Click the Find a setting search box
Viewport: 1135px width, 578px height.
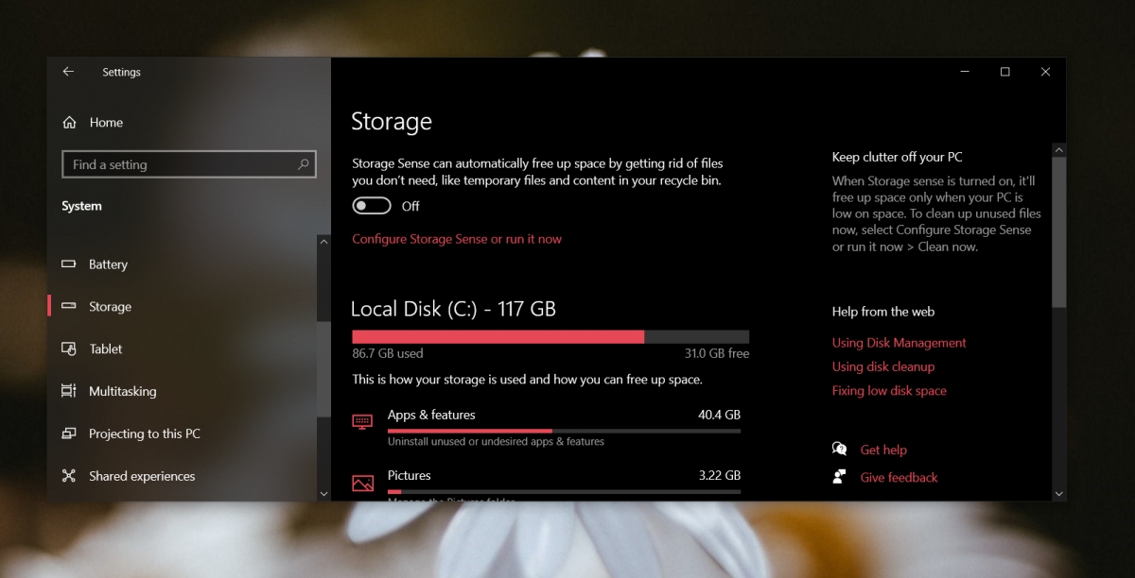click(x=170, y=163)
